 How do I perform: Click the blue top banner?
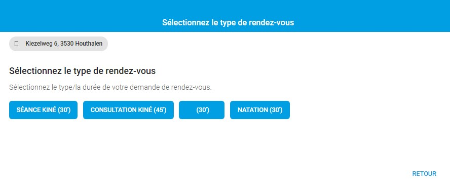pyautogui.click(x=225, y=16)
